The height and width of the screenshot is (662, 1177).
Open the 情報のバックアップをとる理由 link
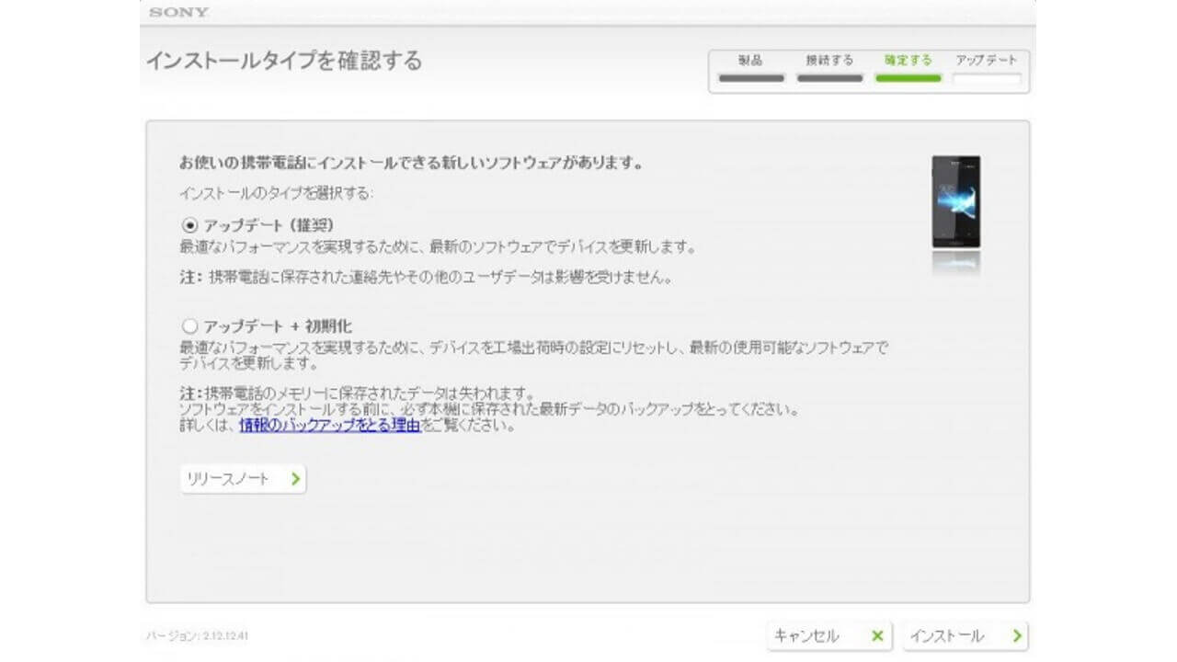click(329, 426)
